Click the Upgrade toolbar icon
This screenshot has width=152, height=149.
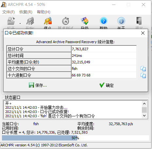[x=85, y=21]
